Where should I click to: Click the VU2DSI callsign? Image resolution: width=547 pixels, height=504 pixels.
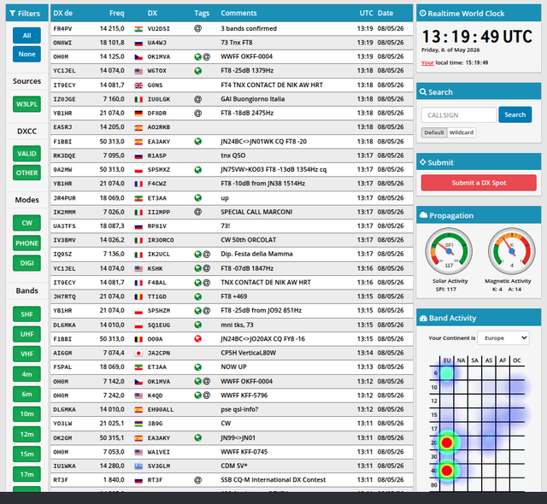[x=158, y=29]
